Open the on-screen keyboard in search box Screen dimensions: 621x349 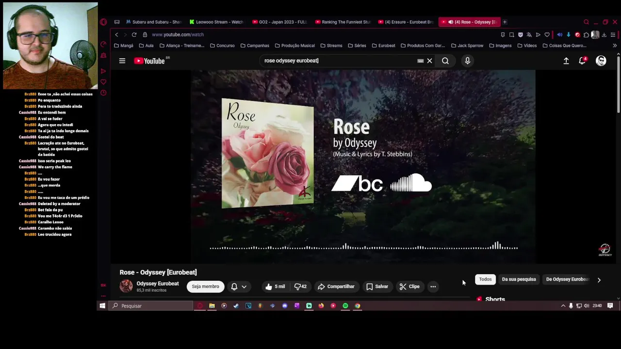click(x=421, y=61)
